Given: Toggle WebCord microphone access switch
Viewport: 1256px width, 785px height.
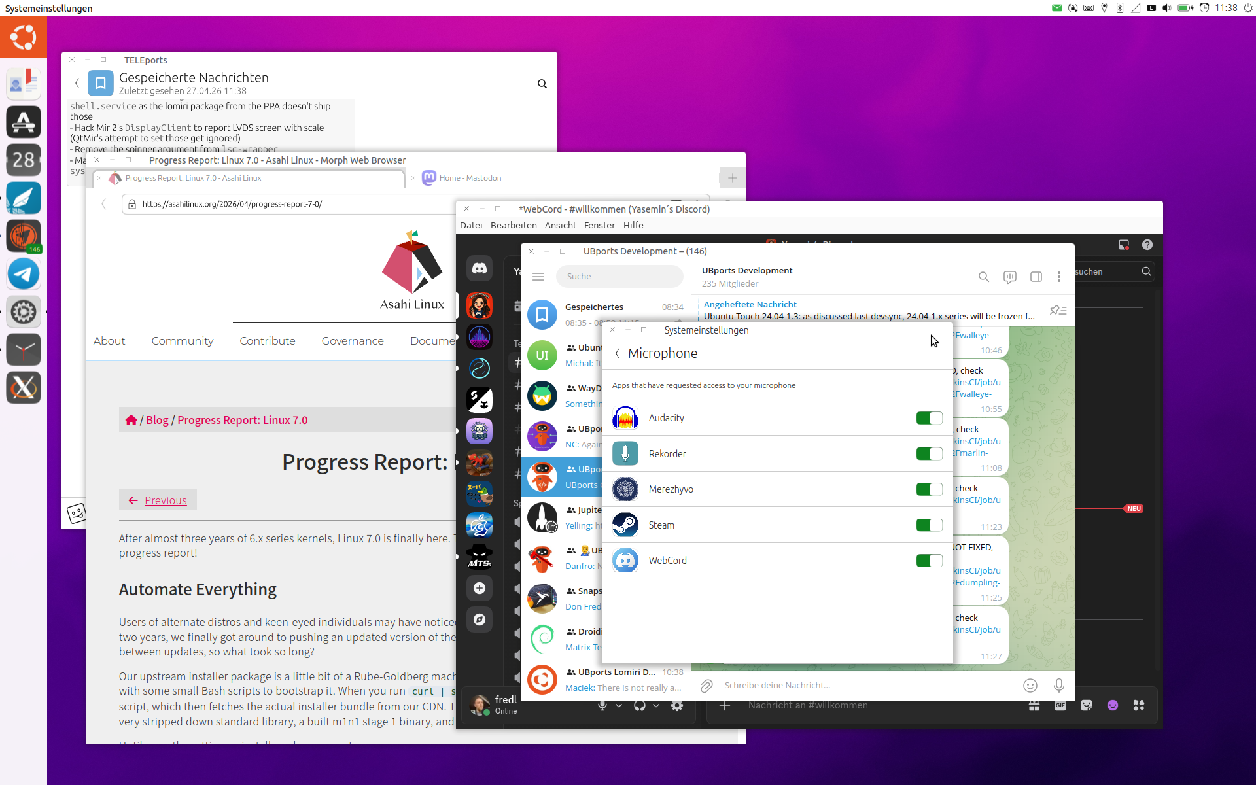Looking at the screenshot, I should 929,561.
